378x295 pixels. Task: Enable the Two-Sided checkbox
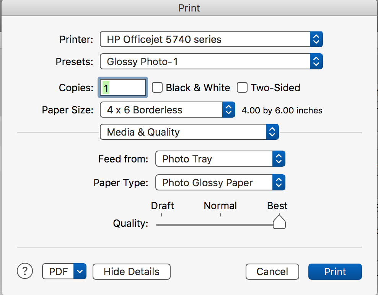coord(242,88)
